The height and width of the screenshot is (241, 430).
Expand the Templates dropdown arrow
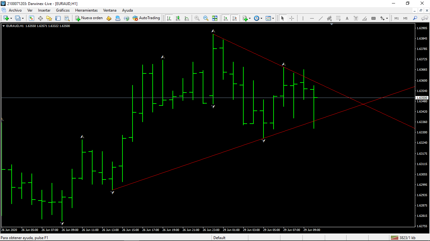click(273, 18)
